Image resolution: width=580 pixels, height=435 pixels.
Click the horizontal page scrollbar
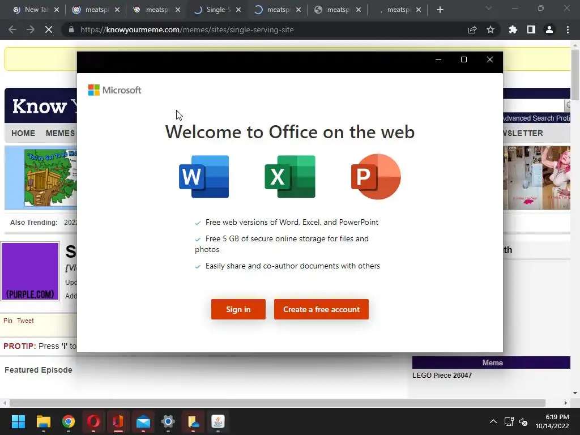[x=278, y=403]
